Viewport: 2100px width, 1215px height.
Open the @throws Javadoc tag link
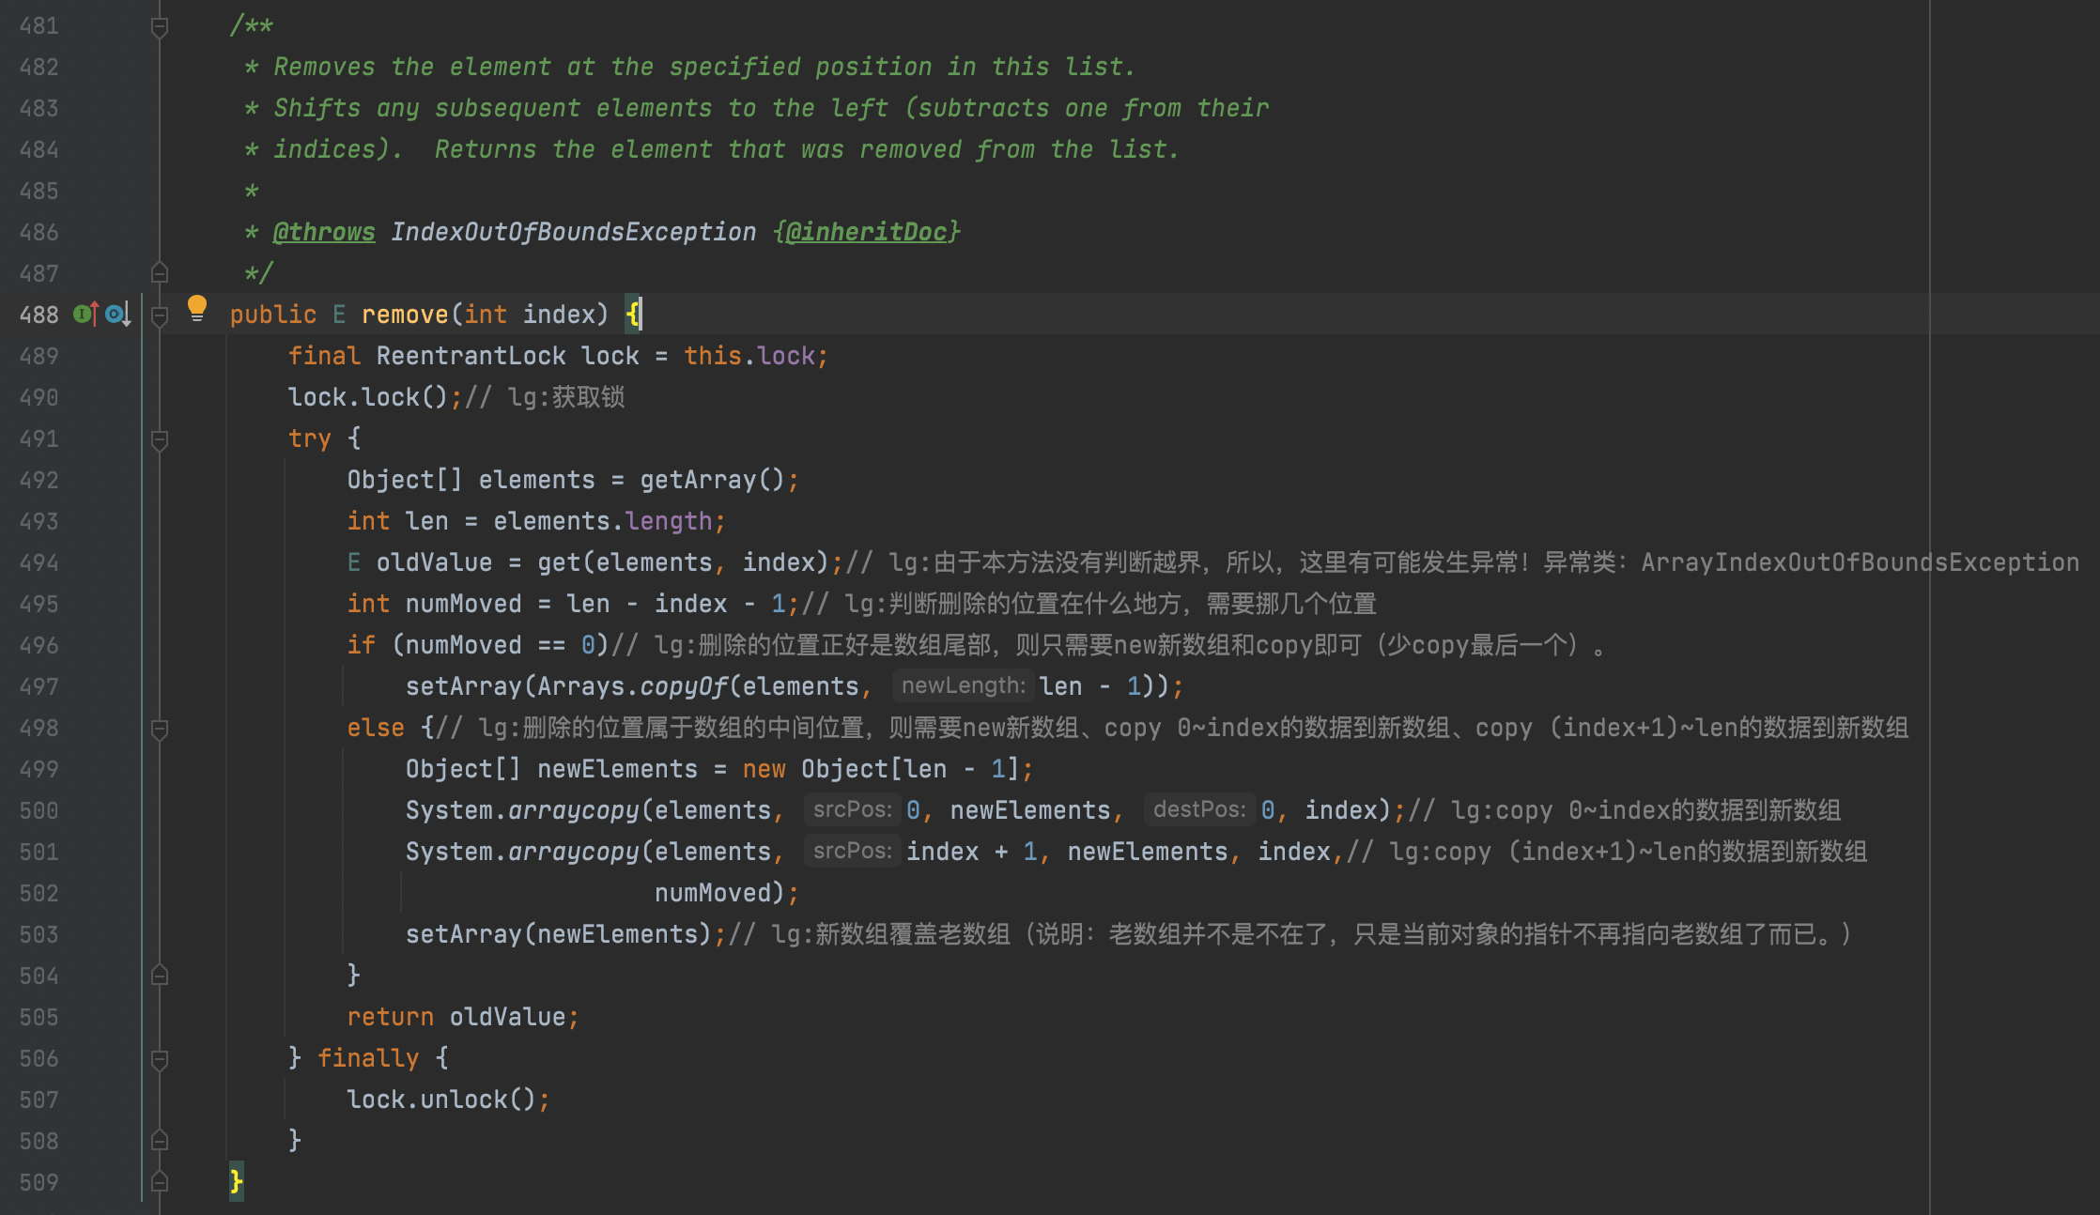tap(324, 232)
